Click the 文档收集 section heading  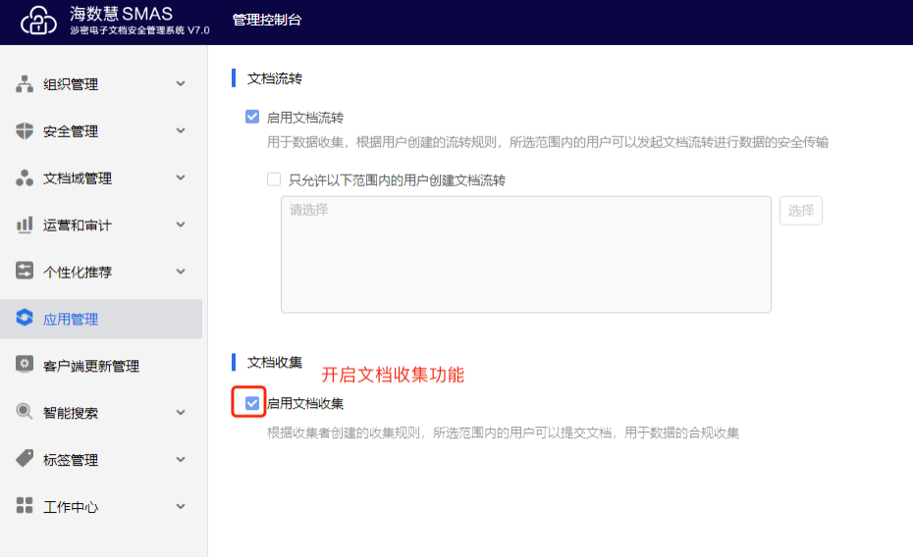[274, 362]
